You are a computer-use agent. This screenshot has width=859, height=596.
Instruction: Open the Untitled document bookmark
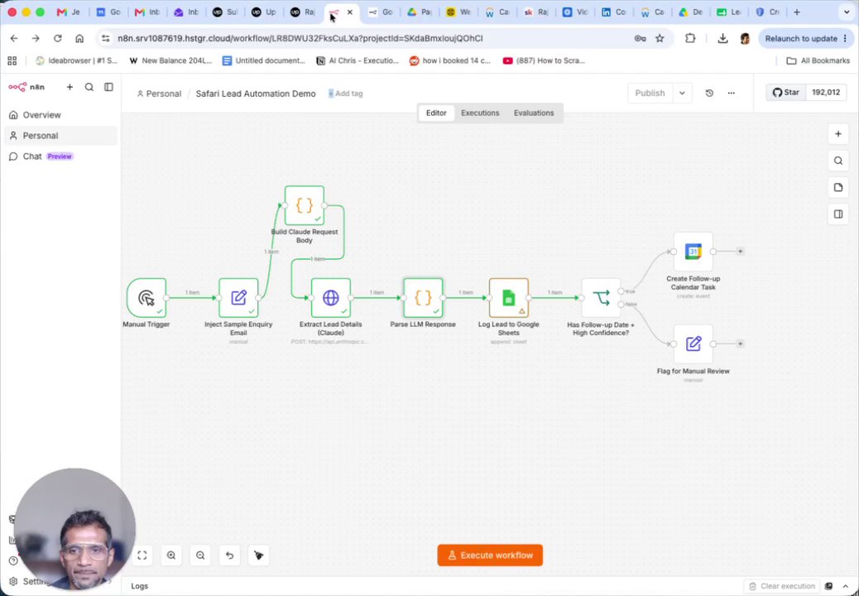(x=263, y=60)
